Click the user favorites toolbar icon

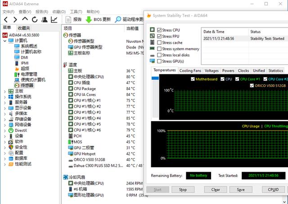point(45,20)
